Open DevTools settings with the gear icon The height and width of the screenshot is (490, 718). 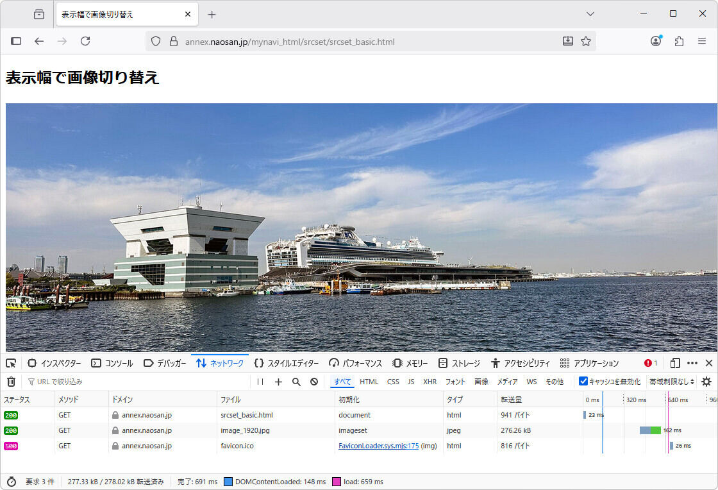click(x=706, y=381)
